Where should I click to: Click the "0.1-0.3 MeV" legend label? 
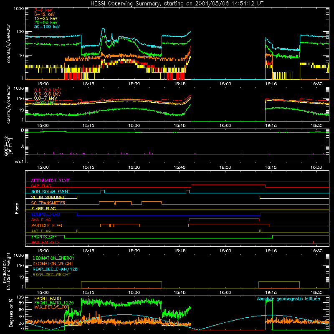[48, 90]
